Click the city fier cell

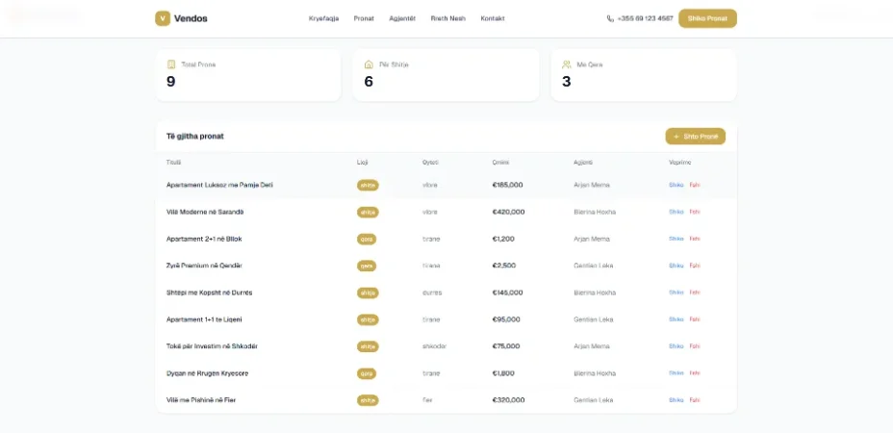point(427,400)
